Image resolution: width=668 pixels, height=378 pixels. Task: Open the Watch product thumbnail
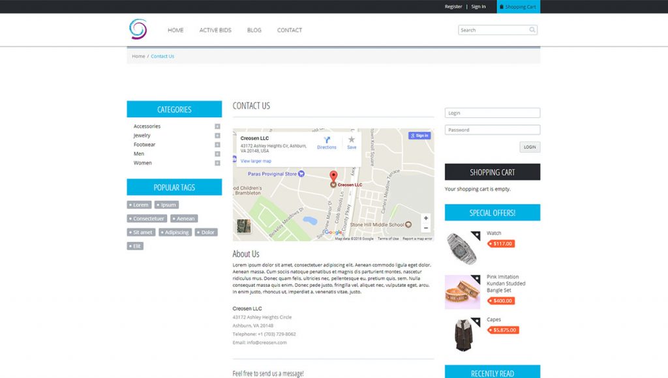pyautogui.click(x=462, y=247)
